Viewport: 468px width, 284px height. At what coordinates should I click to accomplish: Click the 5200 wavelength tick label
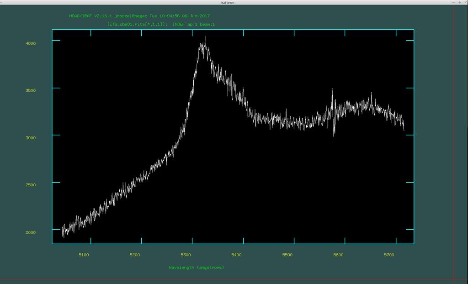(x=135, y=255)
